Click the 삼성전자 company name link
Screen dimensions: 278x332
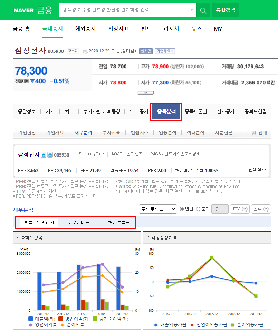[29, 155]
